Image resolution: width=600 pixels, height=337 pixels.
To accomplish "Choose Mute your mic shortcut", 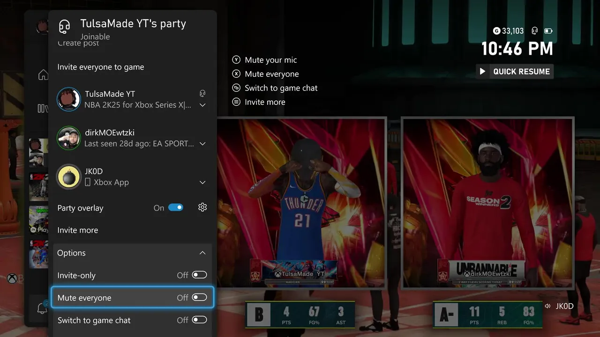I will click(271, 60).
